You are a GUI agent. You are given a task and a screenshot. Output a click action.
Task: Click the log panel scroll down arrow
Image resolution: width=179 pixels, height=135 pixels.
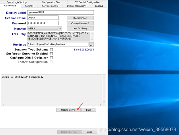[x=104, y=101]
